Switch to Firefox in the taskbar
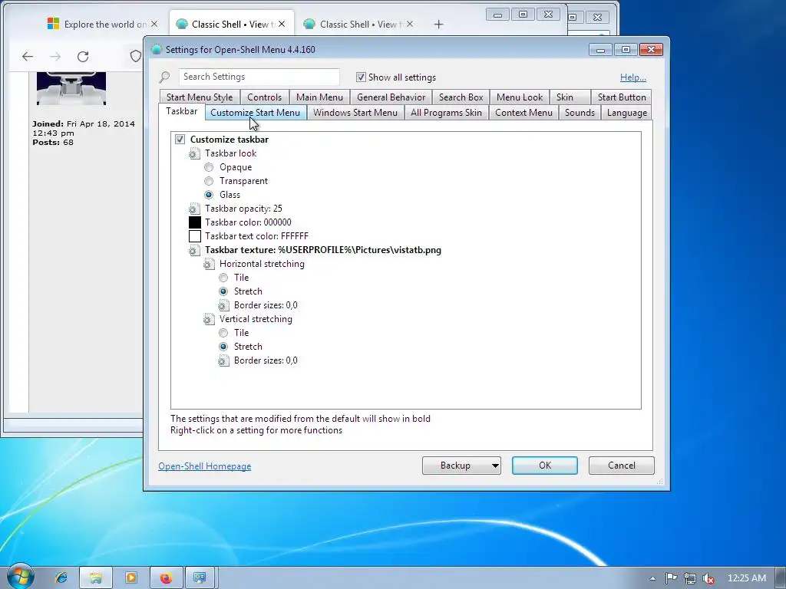The width and height of the screenshot is (786, 589). (x=166, y=578)
